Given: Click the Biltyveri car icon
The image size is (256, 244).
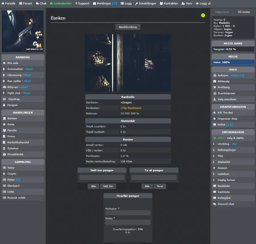Looking at the screenshot, I should point(4,87).
